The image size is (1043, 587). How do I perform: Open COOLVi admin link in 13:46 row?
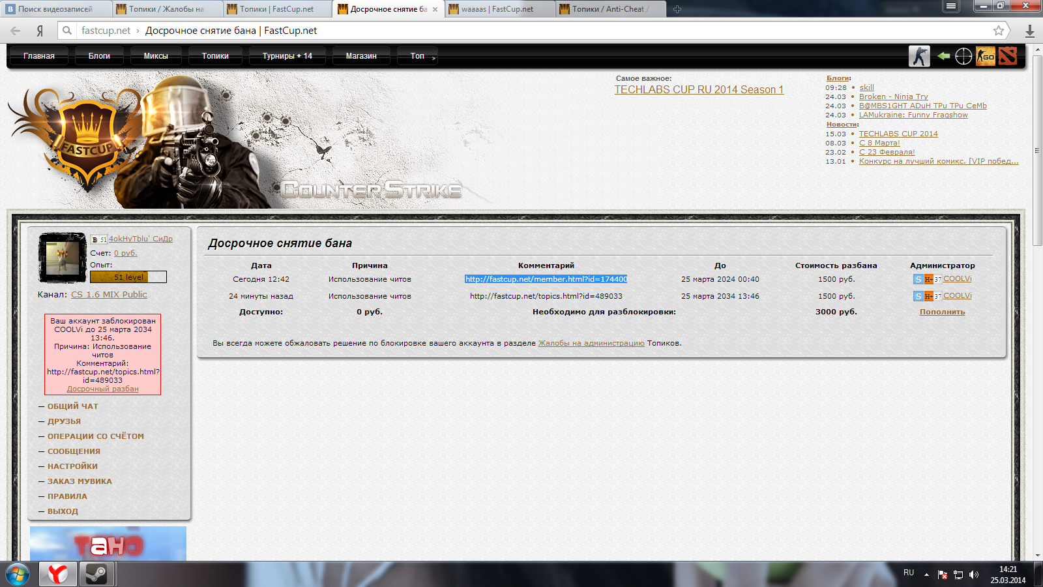957,296
